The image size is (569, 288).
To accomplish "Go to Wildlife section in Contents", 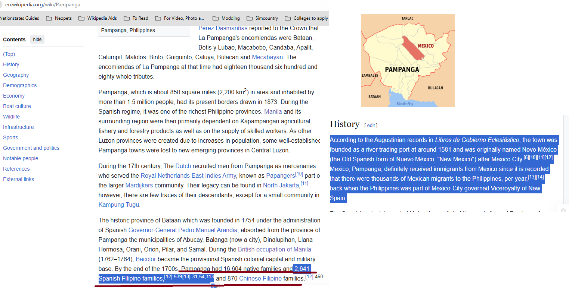I will click(12, 117).
